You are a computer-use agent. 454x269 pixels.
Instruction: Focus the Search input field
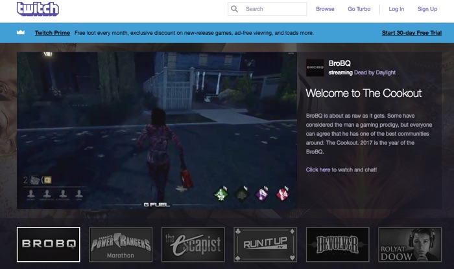click(x=267, y=9)
